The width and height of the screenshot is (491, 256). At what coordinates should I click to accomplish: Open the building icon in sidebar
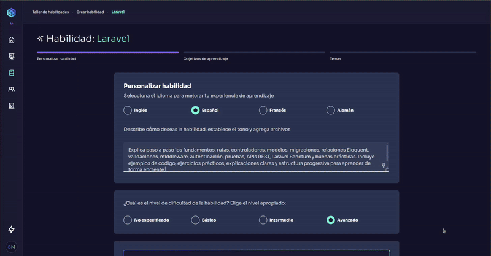pos(11,106)
